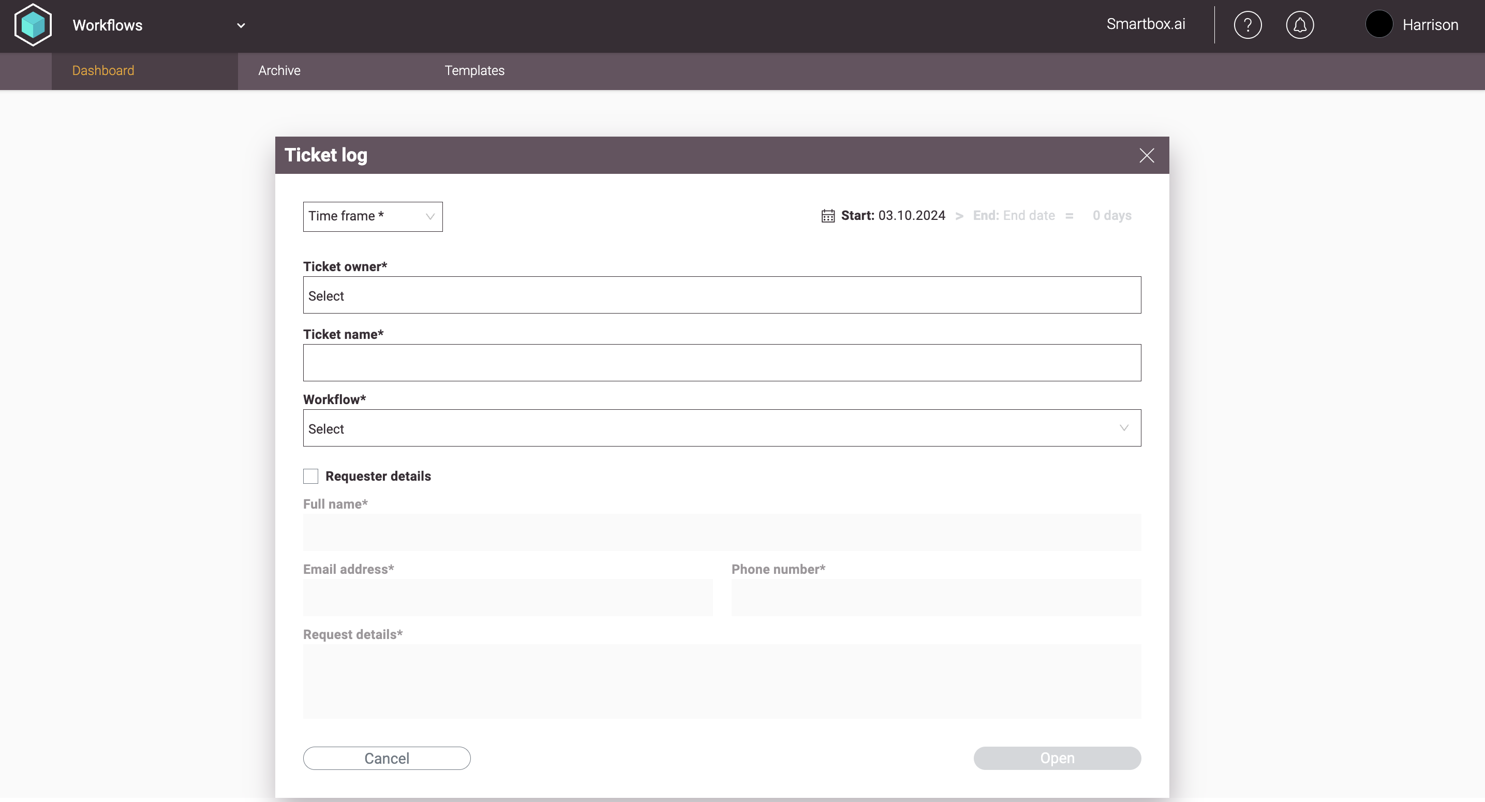1485x802 pixels.
Task: Click the Smartbox.ai organization name
Action: pyautogui.click(x=1146, y=24)
